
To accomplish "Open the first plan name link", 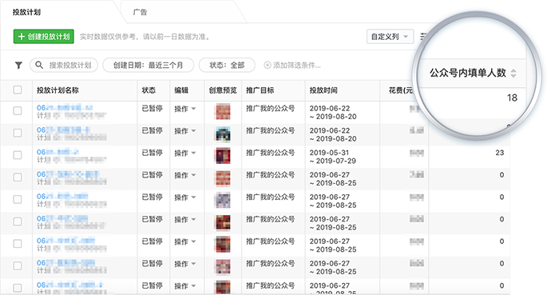I will pos(65,107).
